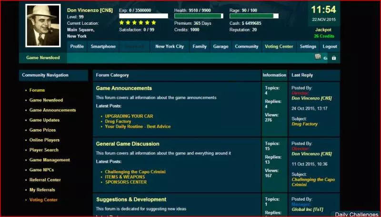Viewport: 381px width, 217px height.
Task: Click the Don Vincenzo [CN$] player name in header
Action: click(90, 10)
